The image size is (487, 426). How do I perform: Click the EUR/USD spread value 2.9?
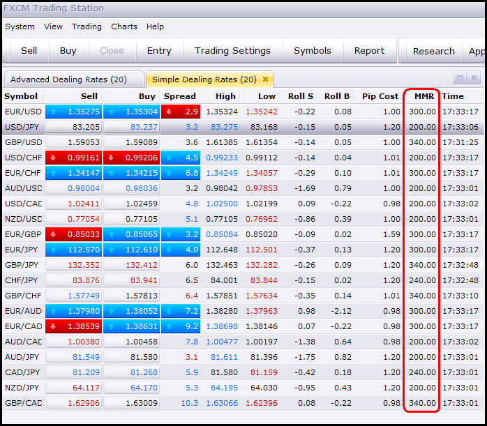point(181,112)
